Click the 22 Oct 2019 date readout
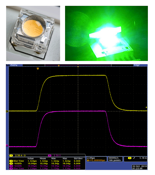155x175 pixels. [x=139, y=166]
